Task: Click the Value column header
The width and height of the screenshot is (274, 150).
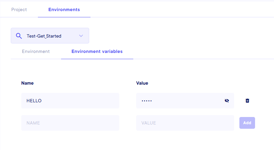Action: (142, 83)
